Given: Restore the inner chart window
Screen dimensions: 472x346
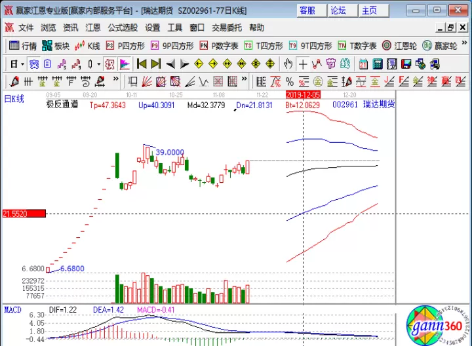Looking at the screenshot, I should (450, 28).
